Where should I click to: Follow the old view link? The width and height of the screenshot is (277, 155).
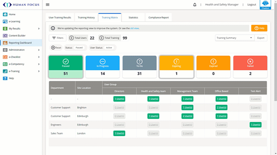[x=135, y=28]
